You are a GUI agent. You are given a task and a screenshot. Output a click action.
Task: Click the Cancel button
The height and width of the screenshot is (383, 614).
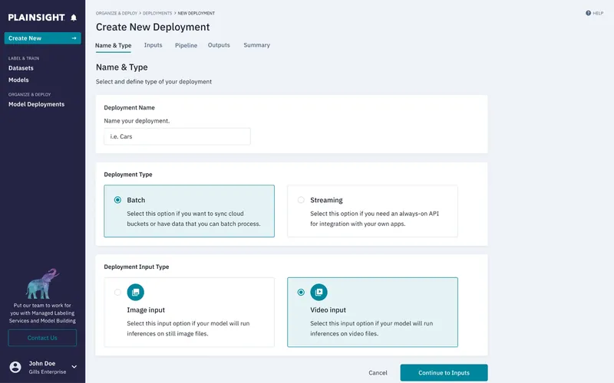(378, 373)
